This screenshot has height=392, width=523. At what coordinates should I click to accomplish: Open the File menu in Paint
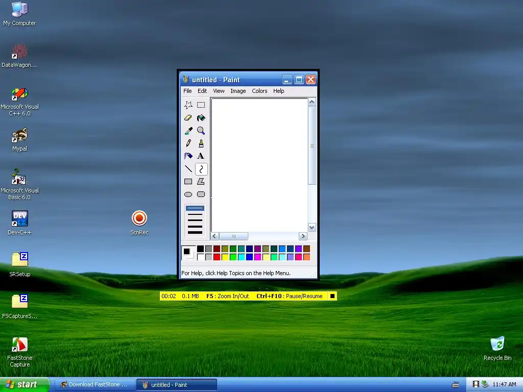(187, 91)
